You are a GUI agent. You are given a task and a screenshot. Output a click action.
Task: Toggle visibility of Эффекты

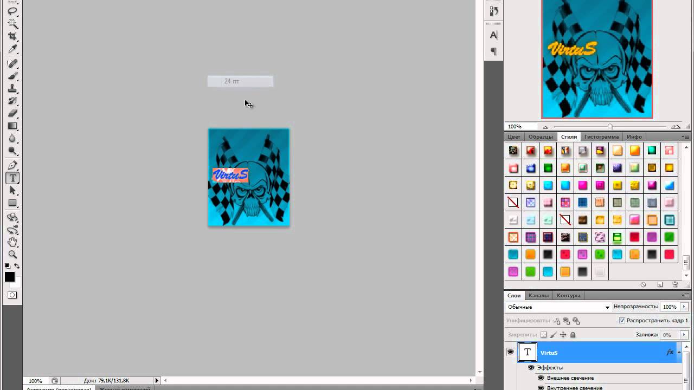(531, 367)
